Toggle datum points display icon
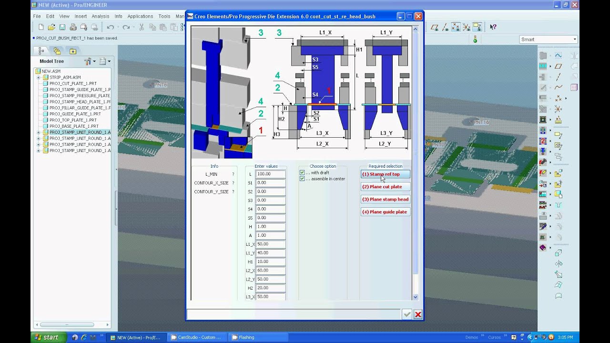The height and width of the screenshot is (343, 610). pos(456,27)
